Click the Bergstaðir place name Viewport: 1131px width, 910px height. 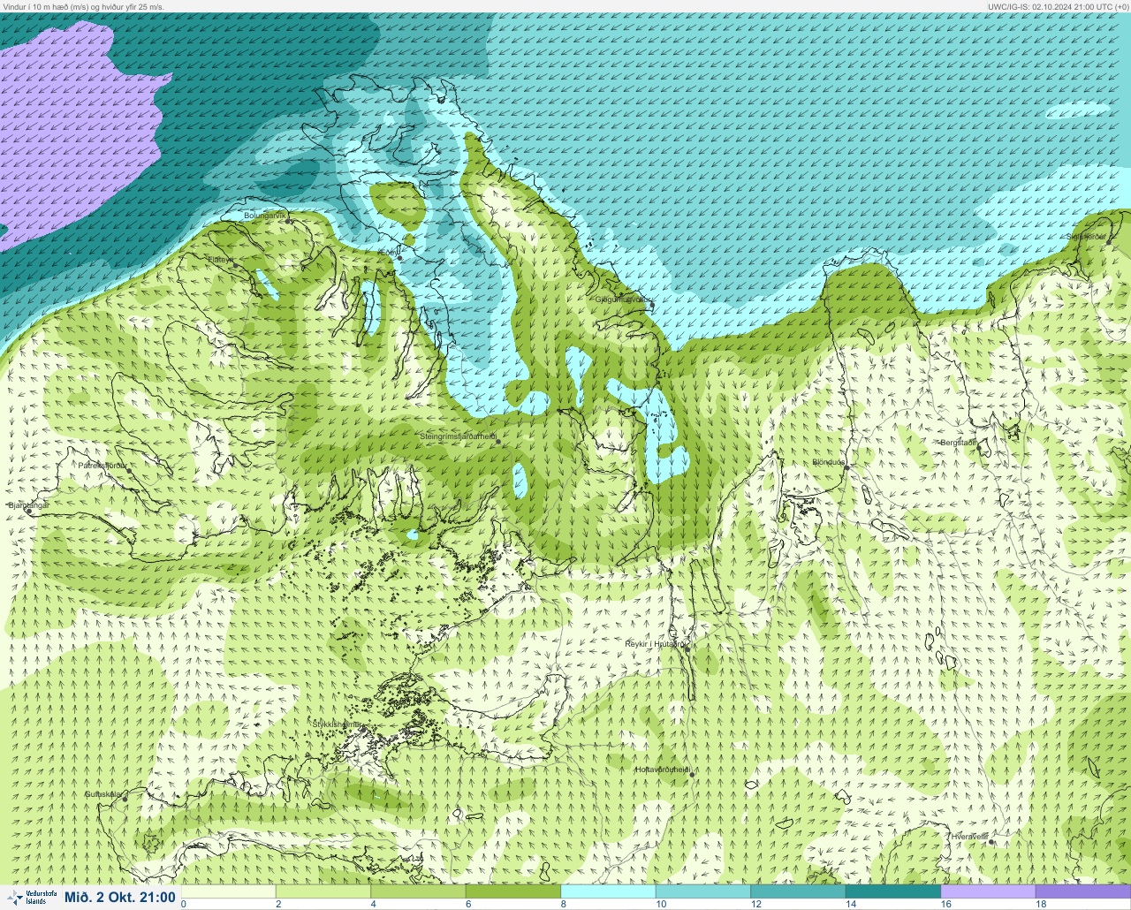959,442
